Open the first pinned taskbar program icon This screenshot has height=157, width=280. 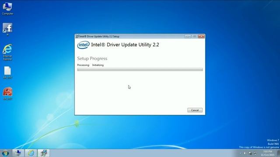[18, 153]
